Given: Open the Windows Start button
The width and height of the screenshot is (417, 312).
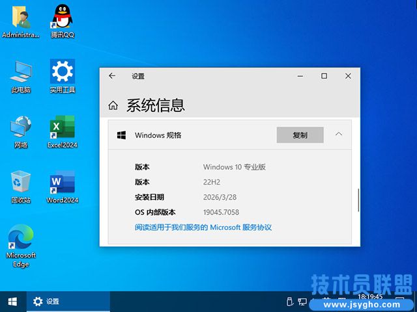Looking at the screenshot, I should 12,302.
